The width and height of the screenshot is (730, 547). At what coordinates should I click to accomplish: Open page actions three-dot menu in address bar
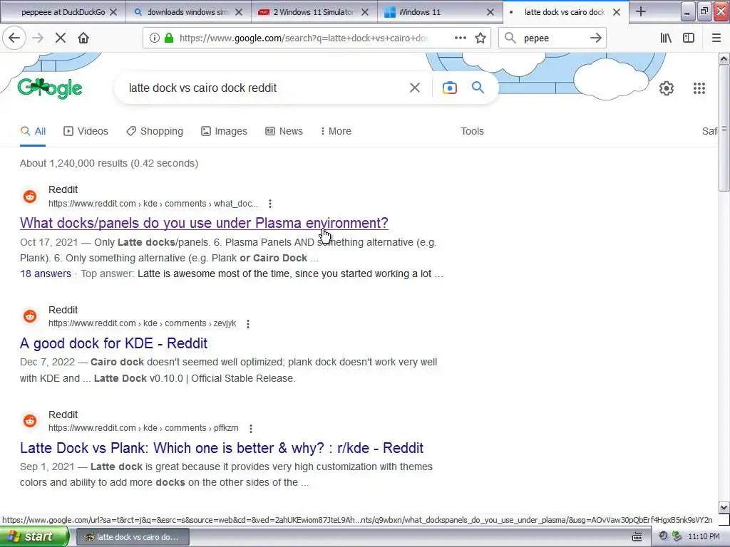pyautogui.click(x=461, y=38)
